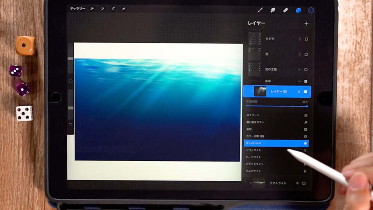This screenshot has width=373, height=210.
Task: Toggle visibility of 泡 group
Action: click(x=306, y=54)
